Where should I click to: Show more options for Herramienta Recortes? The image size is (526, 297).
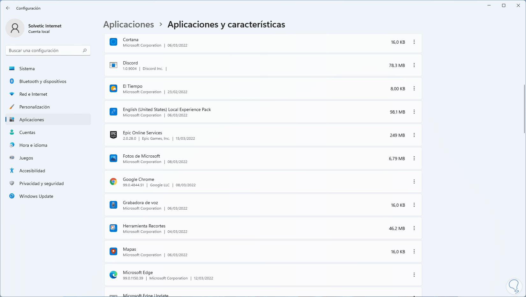[x=414, y=228]
